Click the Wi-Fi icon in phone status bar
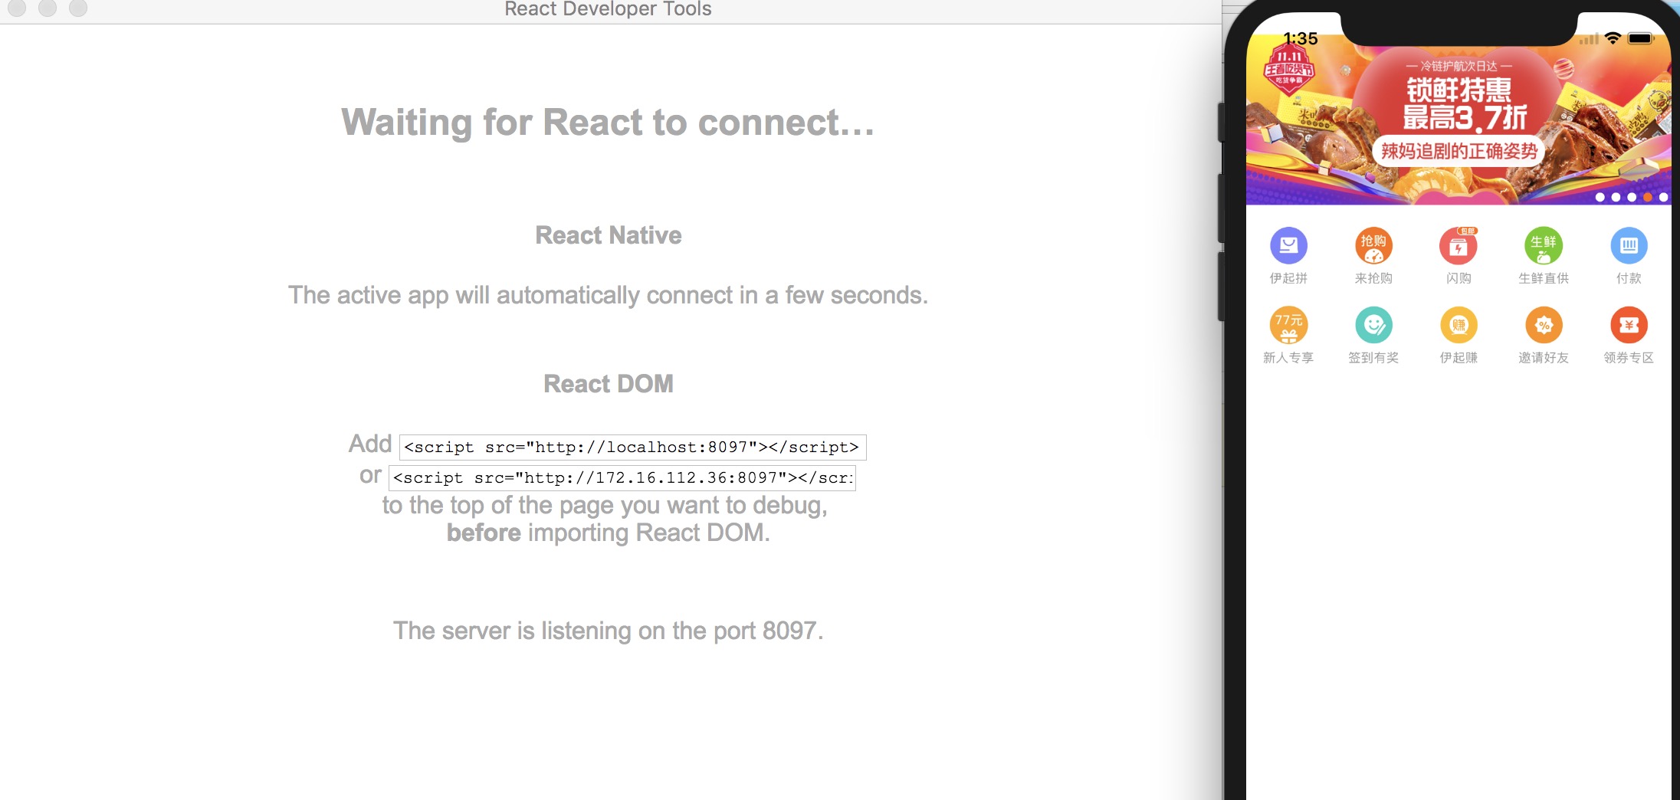Viewport: 1680px width, 800px height. pyautogui.click(x=1613, y=38)
